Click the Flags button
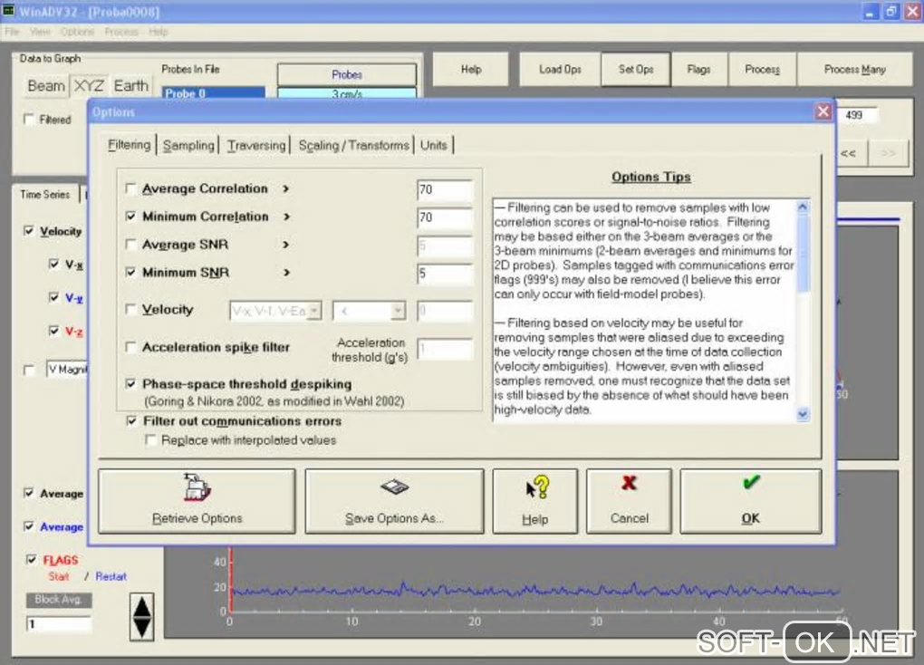The image size is (924, 665). click(x=699, y=70)
